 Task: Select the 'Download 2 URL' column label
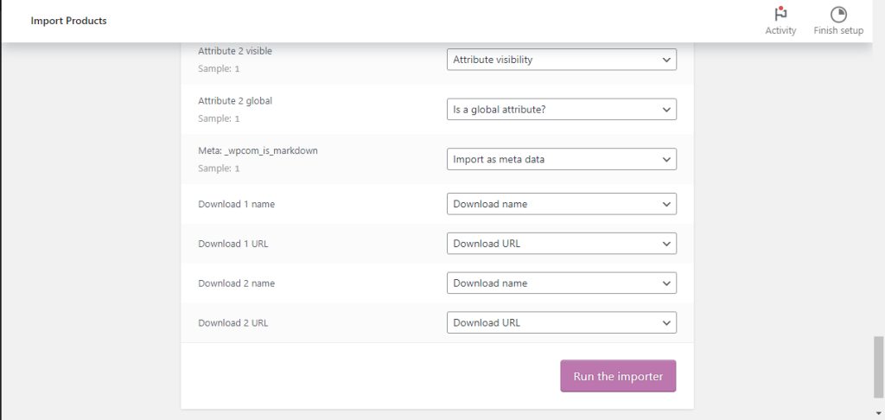point(233,323)
